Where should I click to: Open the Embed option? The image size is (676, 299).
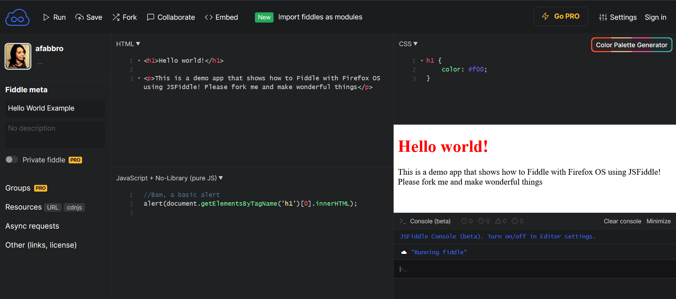221,17
